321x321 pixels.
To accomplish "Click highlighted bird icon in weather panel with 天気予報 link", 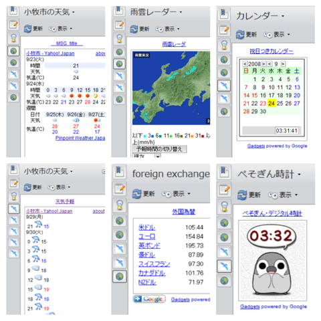I will tap(13, 209).
